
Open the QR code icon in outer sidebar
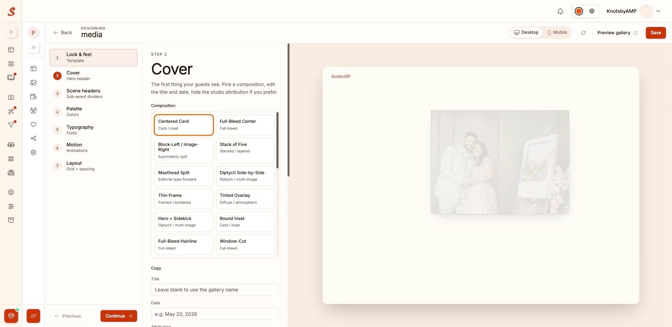(11, 159)
